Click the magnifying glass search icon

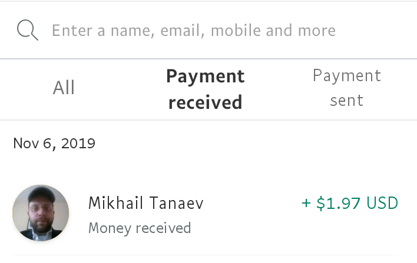click(x=28, y=30)
